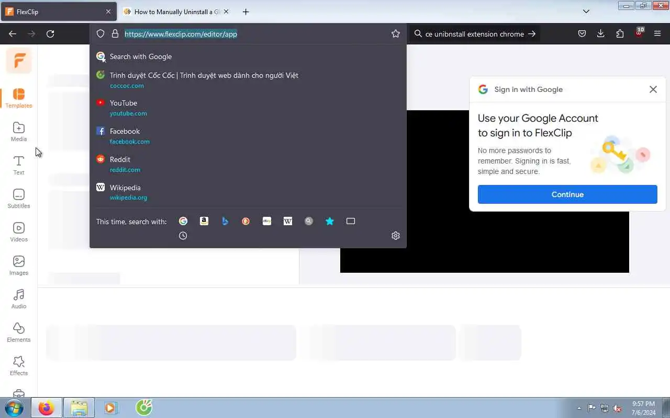This screenshot has width=670, height=418.
Task: Open File Explorer from taskbar
Action: click(79, 408)
